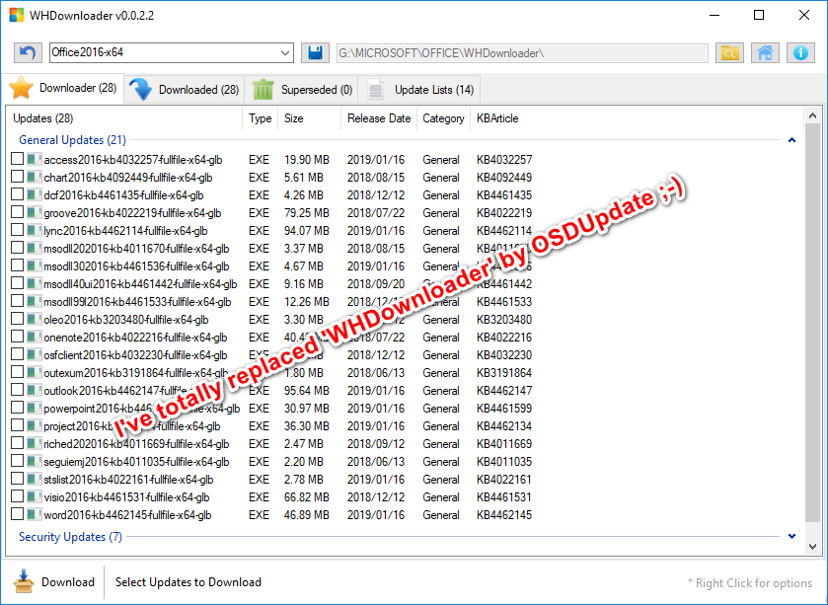Select the word2016-kb4462145 checkbox
The height and width of the screenshot is (605, 828).
(x=18, y=513)
